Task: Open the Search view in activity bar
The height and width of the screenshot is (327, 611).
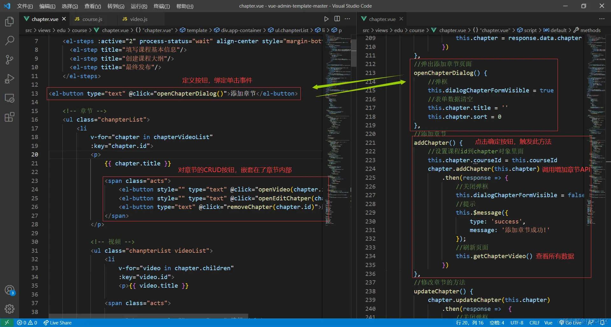Action: coord(10,40)
